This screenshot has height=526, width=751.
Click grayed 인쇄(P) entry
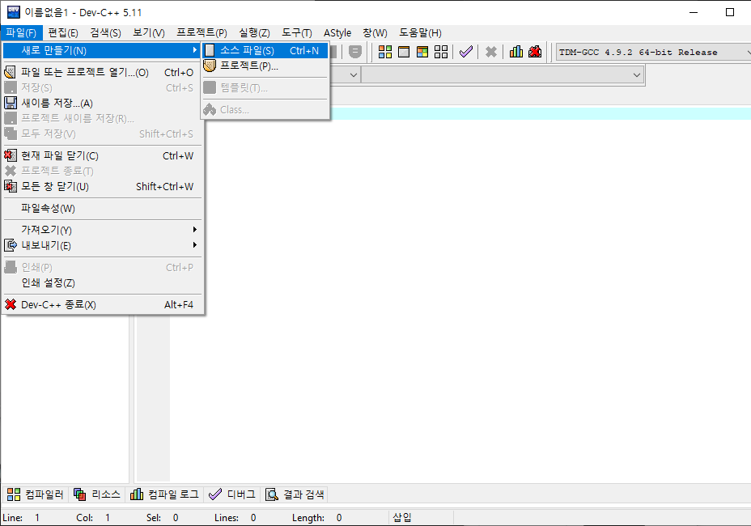102,267
